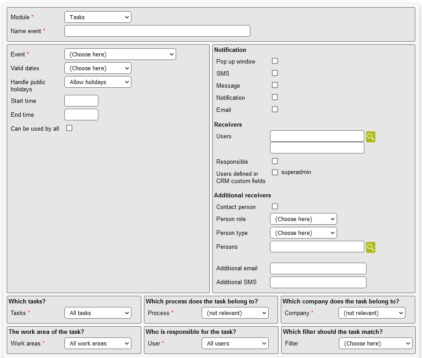Click the search icon next to Users field

tap(371, 136)
